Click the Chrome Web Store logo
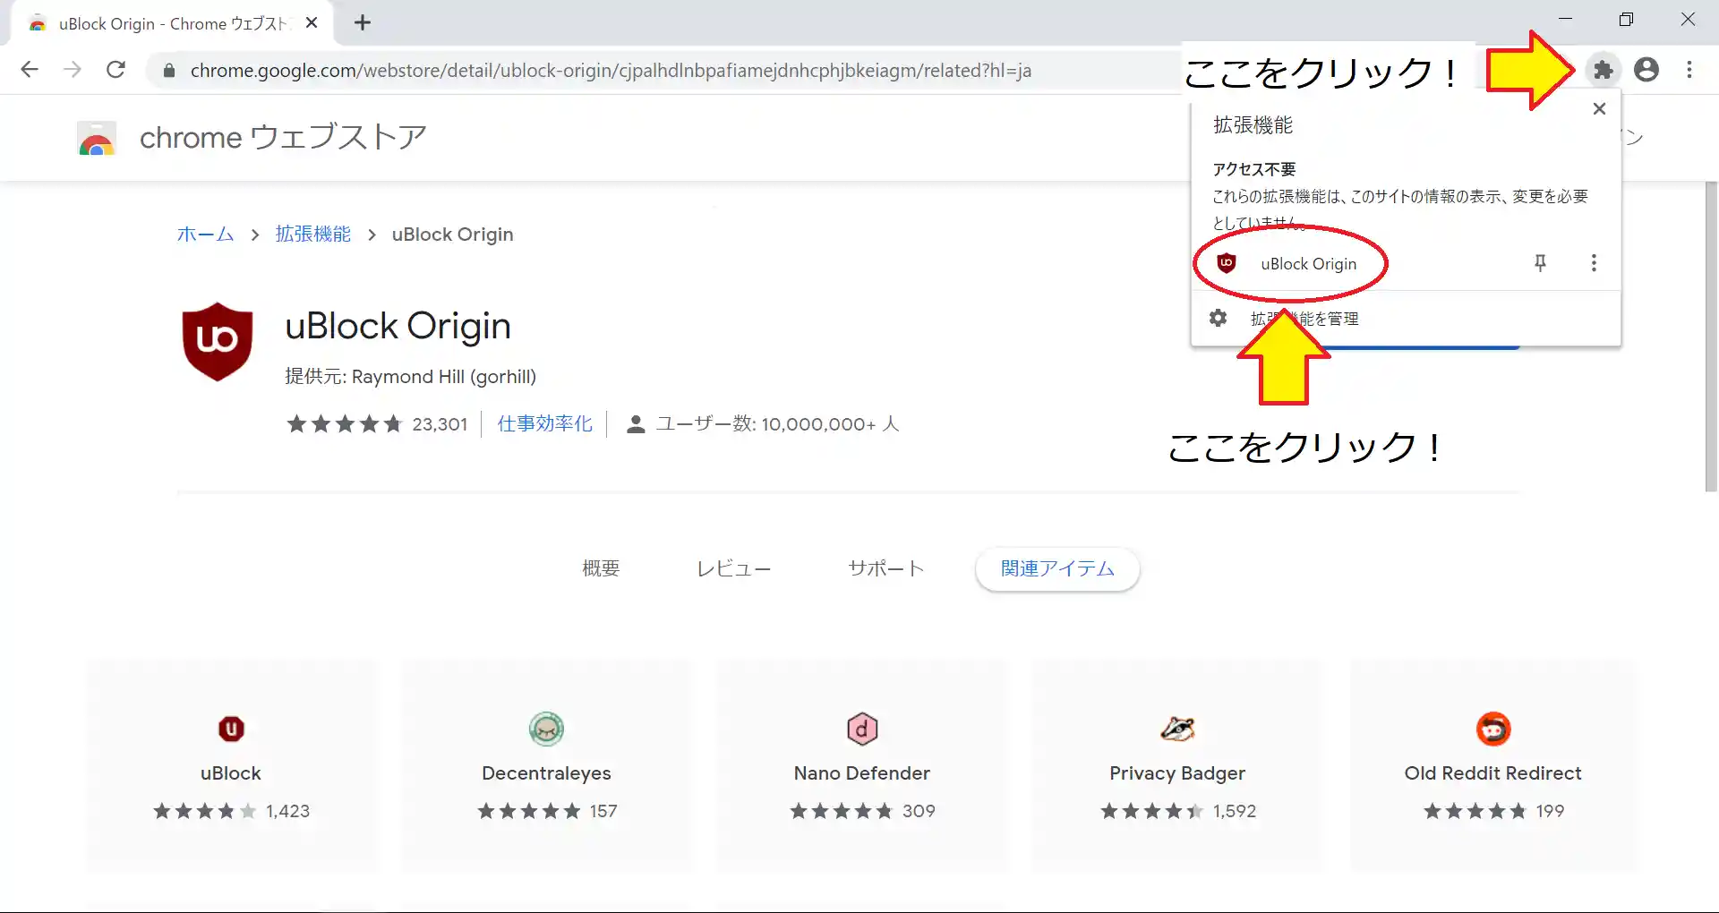Image resolution: width=1719 pixels, height=913 pixels. point(97,139)
